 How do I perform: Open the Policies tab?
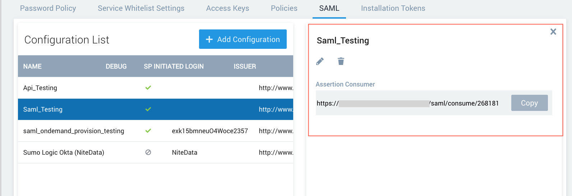(x=284, y=8)
